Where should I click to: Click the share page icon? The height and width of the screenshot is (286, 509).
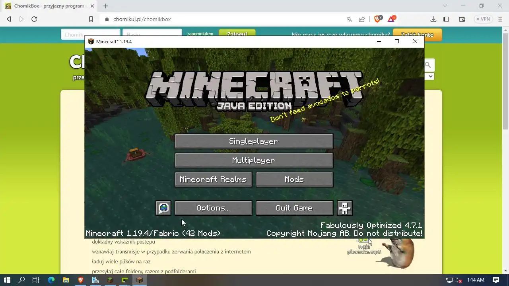point(362,19)
